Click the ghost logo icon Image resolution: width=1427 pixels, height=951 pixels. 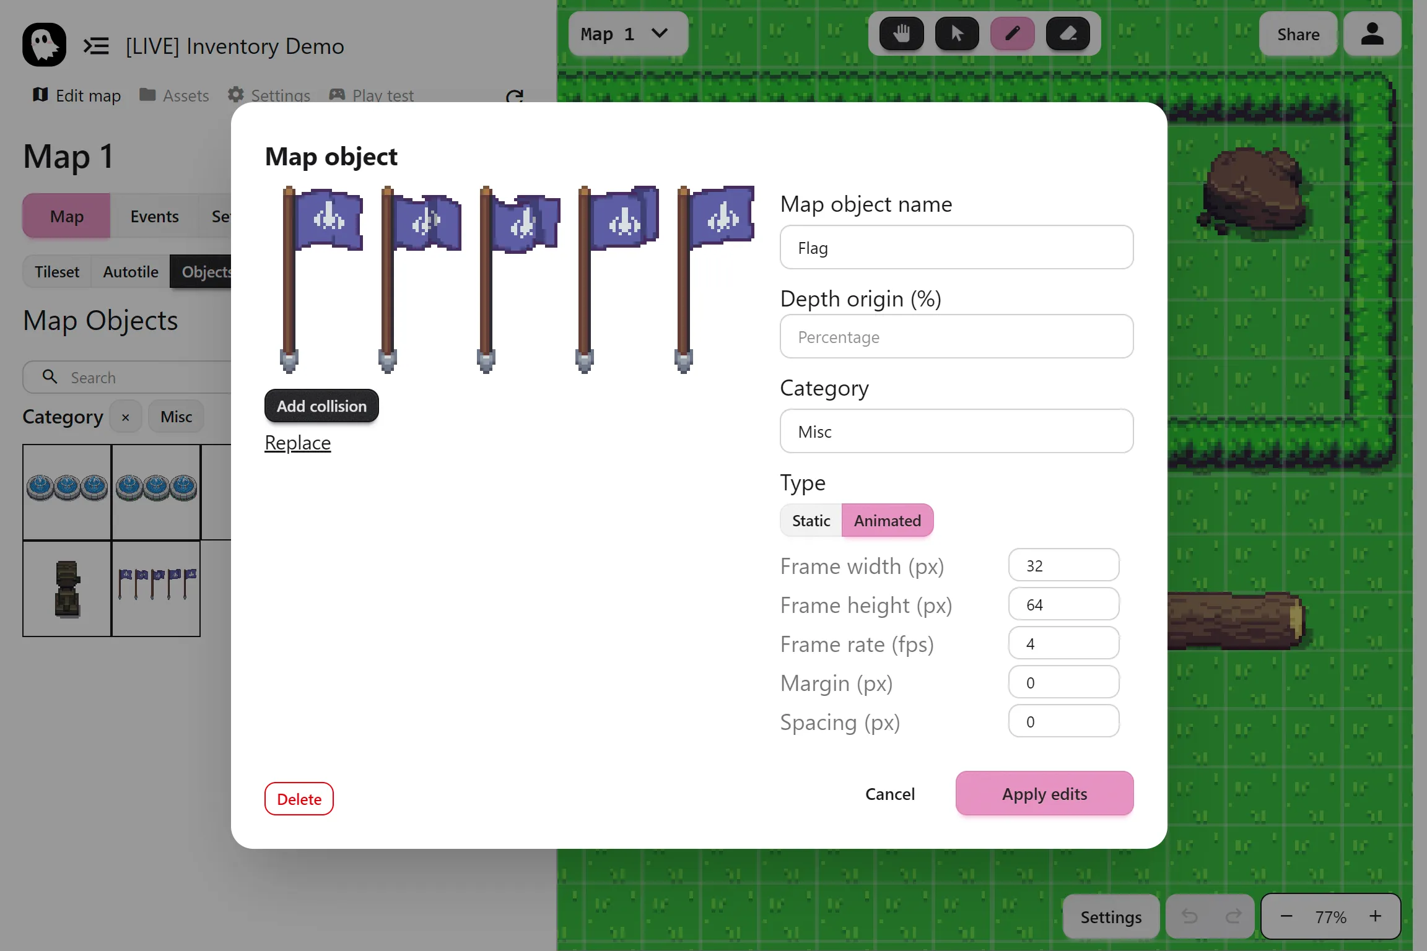tap(44, 45)
